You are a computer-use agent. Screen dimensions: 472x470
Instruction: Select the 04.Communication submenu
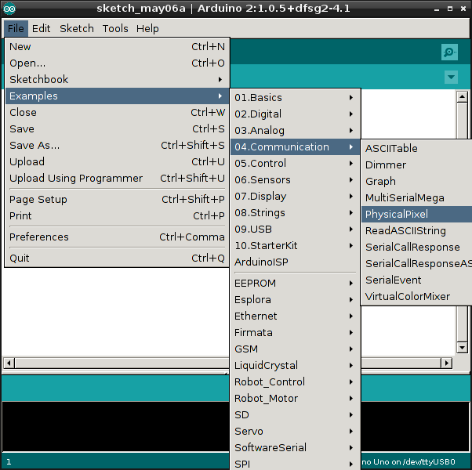(295, 146)
